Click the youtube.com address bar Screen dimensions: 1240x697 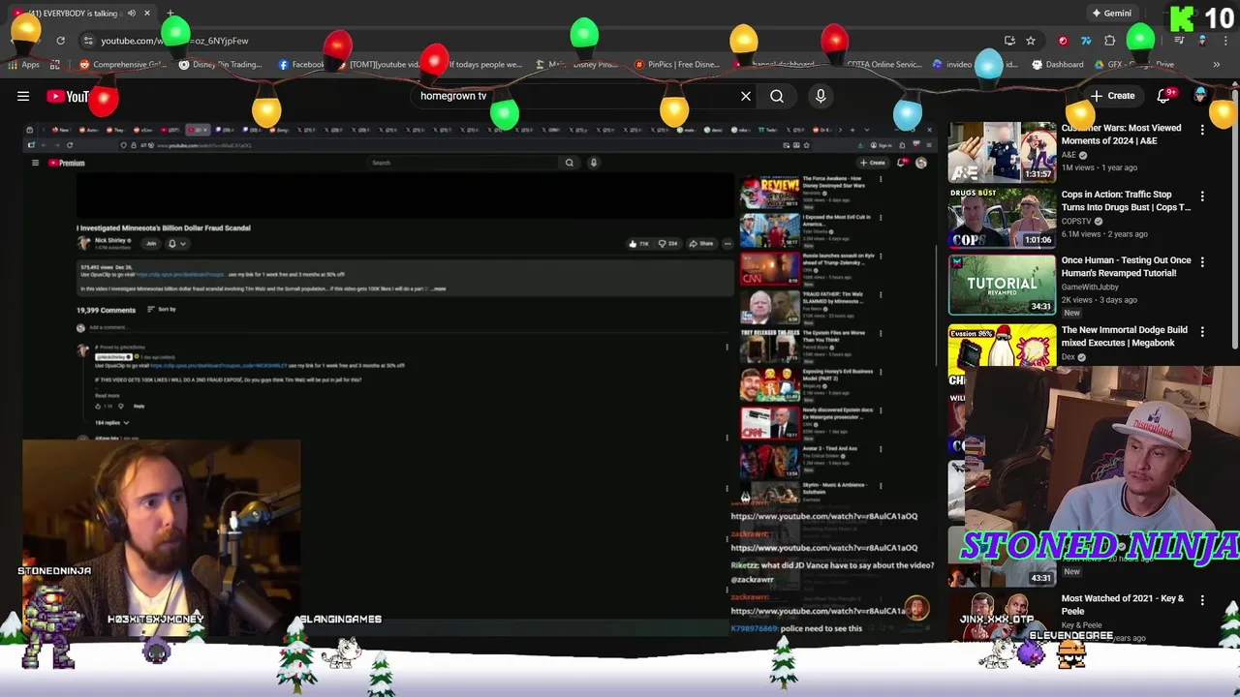542,41
